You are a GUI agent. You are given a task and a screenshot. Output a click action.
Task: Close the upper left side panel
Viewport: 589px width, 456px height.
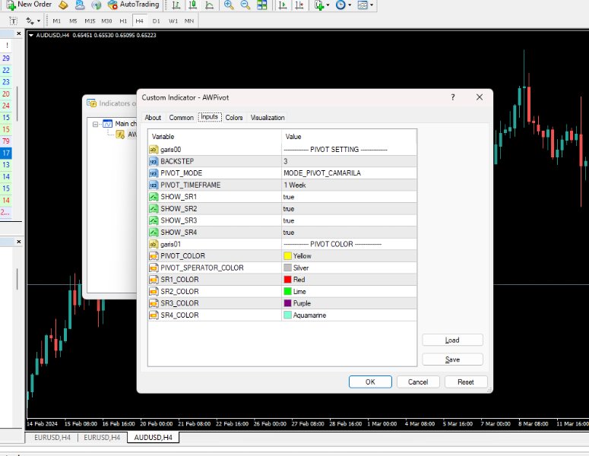pos(19,33)
